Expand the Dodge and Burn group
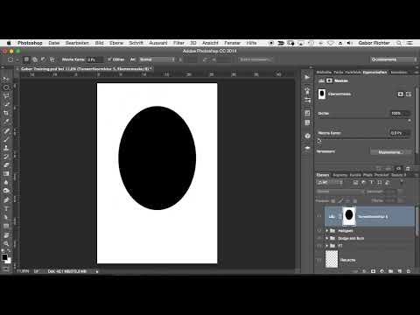 [327, 238]
